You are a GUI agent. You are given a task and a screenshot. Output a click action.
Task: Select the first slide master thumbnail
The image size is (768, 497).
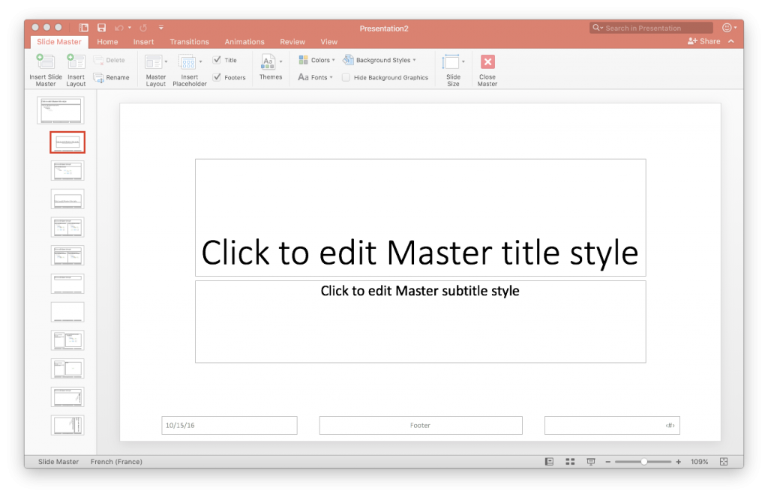[67, 110]
